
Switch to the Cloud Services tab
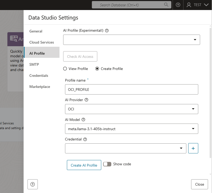pos(42,42)
